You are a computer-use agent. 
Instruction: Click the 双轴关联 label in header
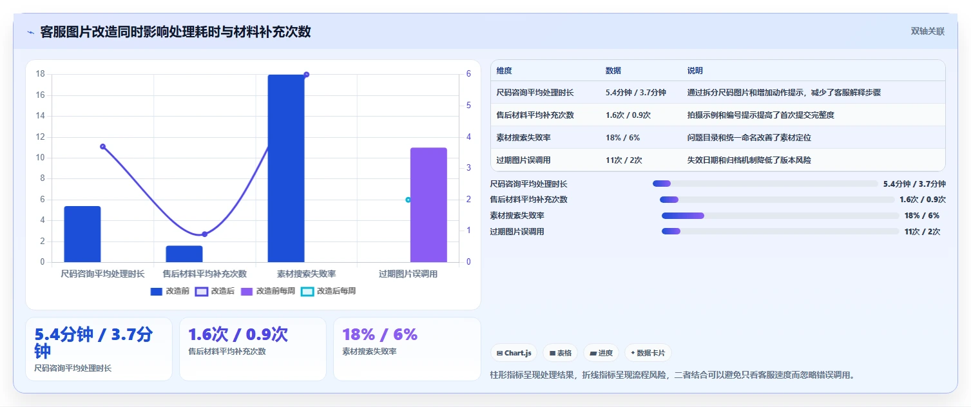[x=928, y=32]
